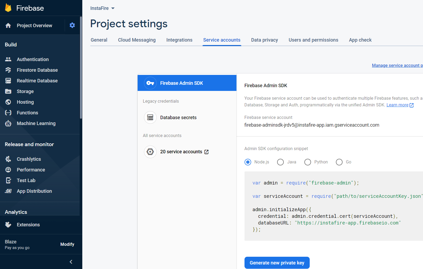
Task: Switch to the Cloud Messaging tab
Action: point(137,40)
